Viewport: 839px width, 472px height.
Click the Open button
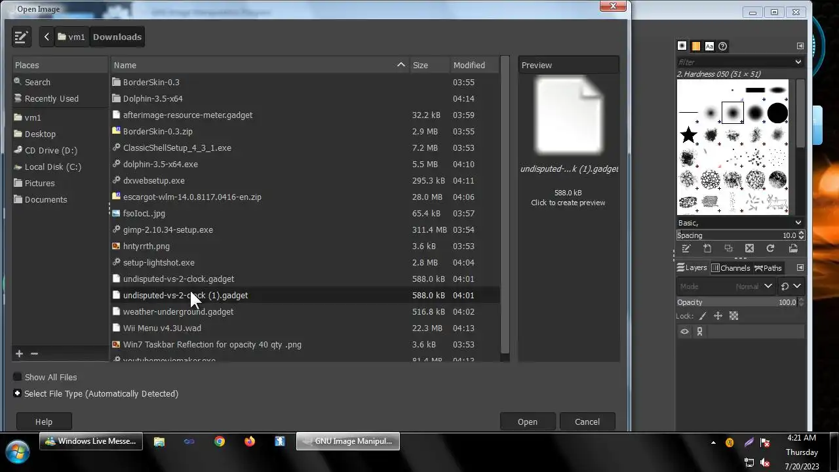point(528,422)
